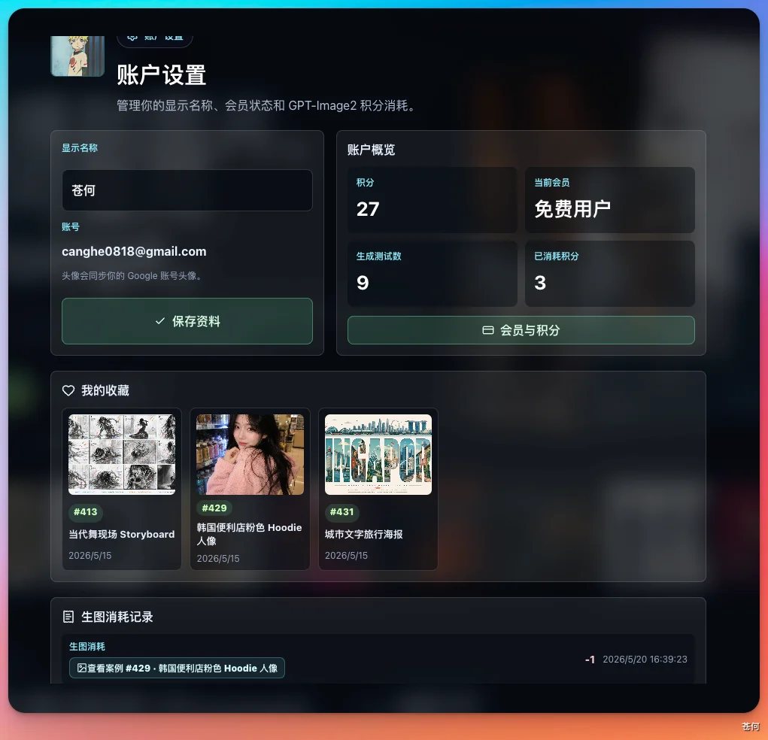Click the 生图消耗 record label
The width and height of the screenshot is (768, 740).
click(87, 647)
